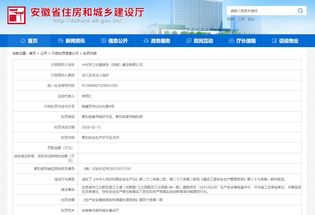Click the hot search term 会议
This screenshot has height=215, width=315.
[x=251, y=19]
